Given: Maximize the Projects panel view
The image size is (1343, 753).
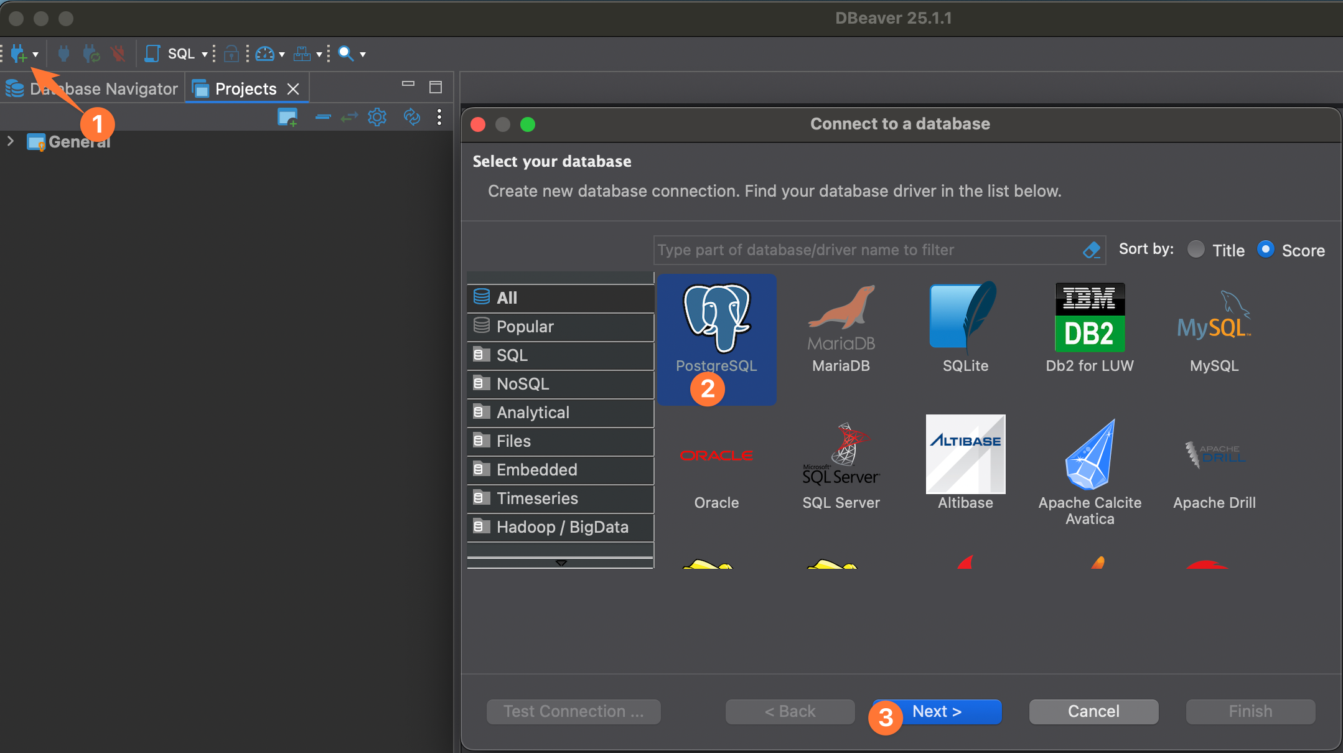Looking at the screenshot, I should (x=436, y=87).
